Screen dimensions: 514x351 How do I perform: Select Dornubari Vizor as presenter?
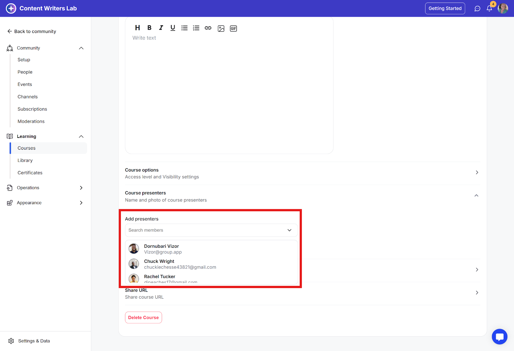point(211,249)
